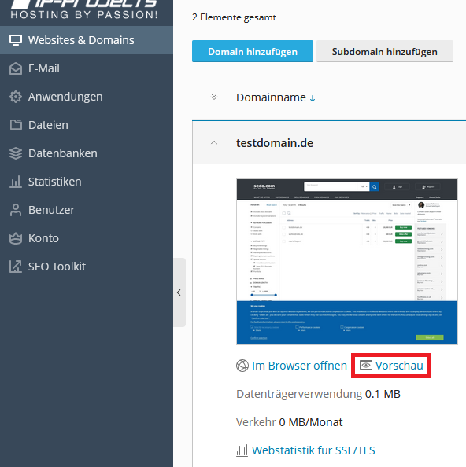The image size is (466, 467).
Task: Open the Konto menu entry
Action: [x=43, y=238]
